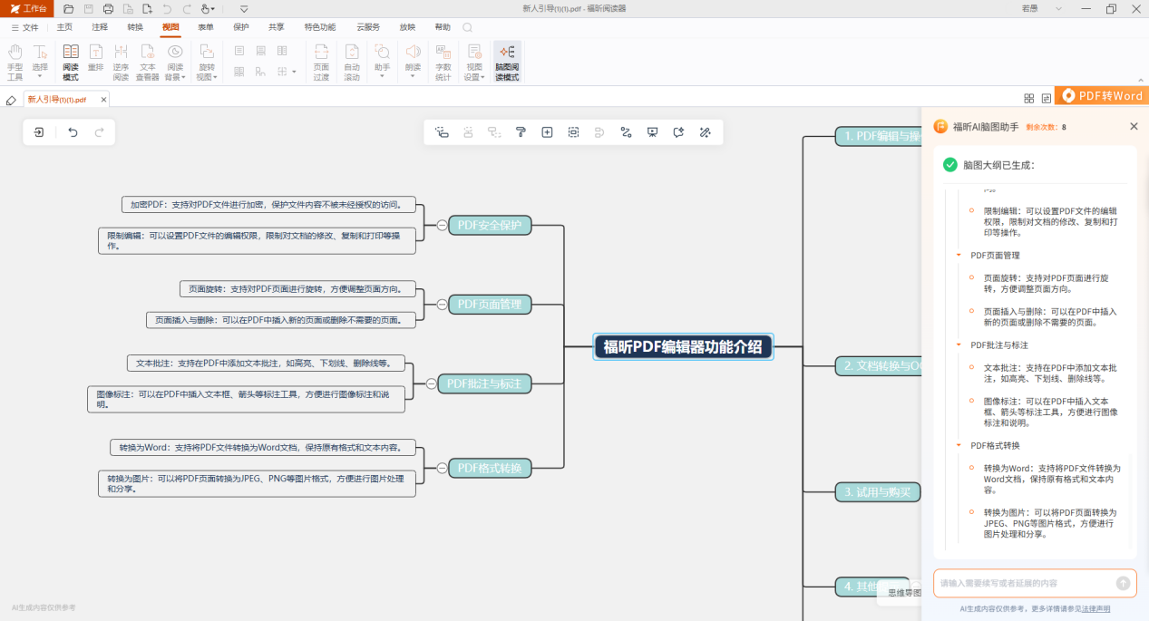Collapse the PDF格式转换 mind map node
The image size is (1149, 621).
(x=442, y=468)
